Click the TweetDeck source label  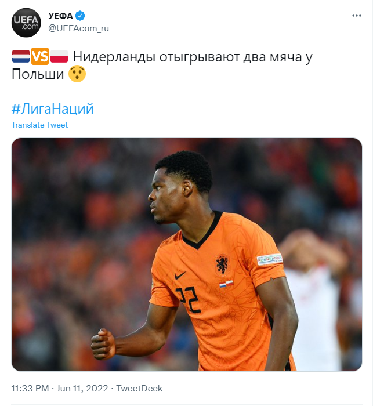(139, 389)
